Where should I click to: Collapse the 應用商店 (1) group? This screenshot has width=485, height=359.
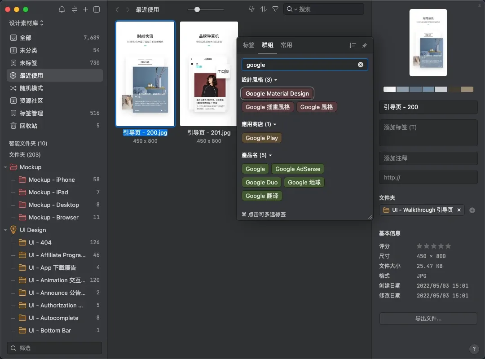pos(259,124)
